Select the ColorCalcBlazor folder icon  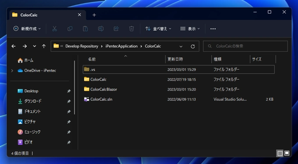pos(87,89)
